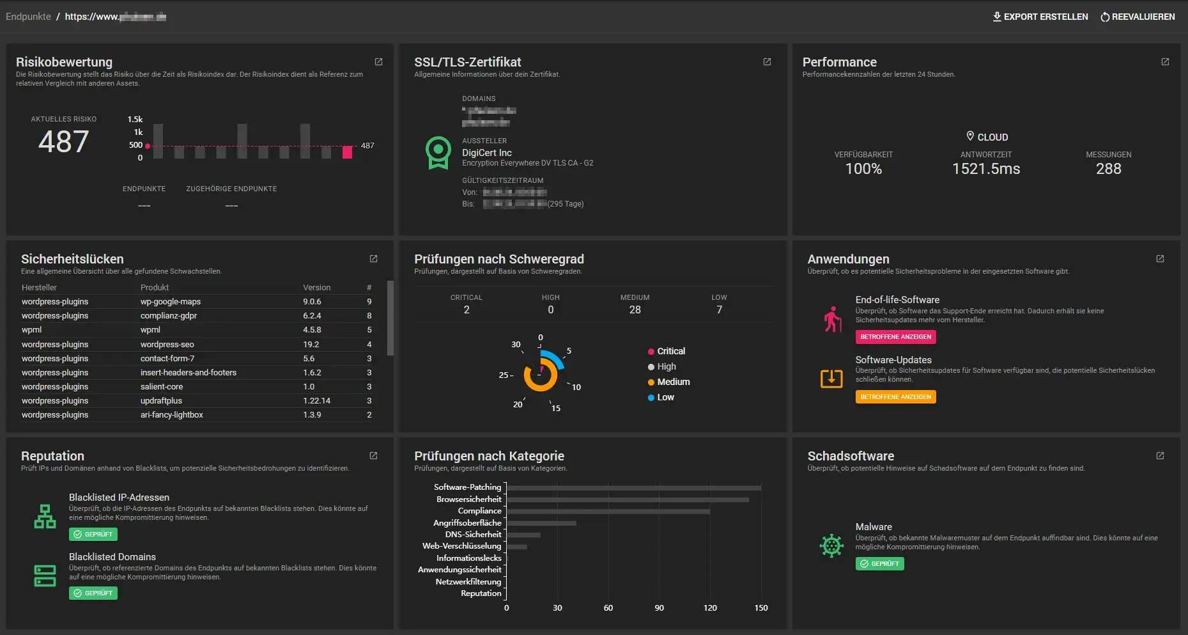This screenshot has width=1188, height=635.
Task: Expand the Risikobewertung panel
Action: (x=378, y=61)
